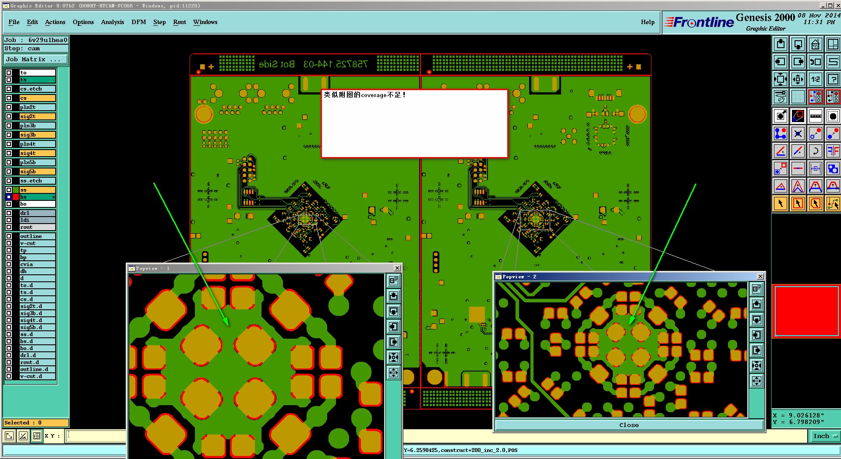This screenshot has width=841, height=459.
Task: Pan view down in main toolbar
Action: pyautogui.click(x=798, y=44)
